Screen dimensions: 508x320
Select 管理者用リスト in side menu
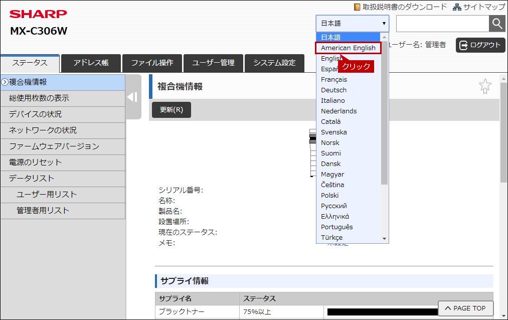63,211
